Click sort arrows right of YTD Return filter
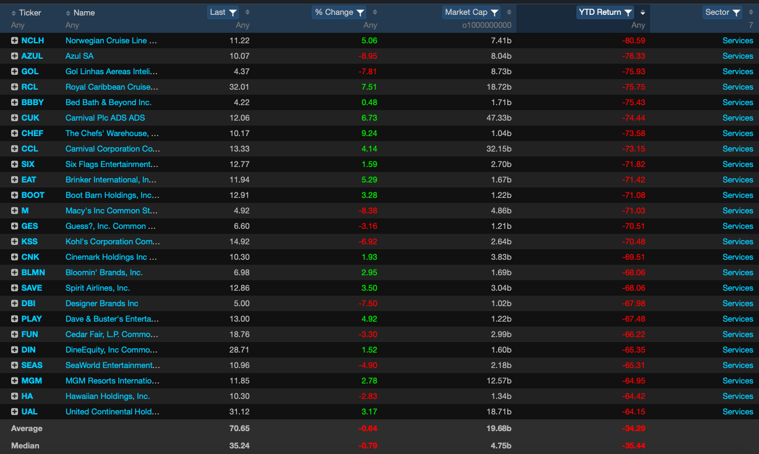759x454 pixels. (643, 12)
